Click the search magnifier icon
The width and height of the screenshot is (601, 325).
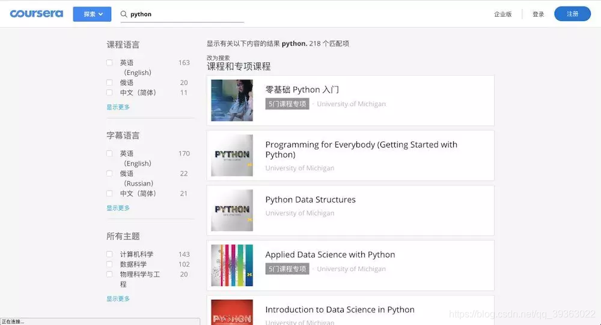click(x=124, y=14)
